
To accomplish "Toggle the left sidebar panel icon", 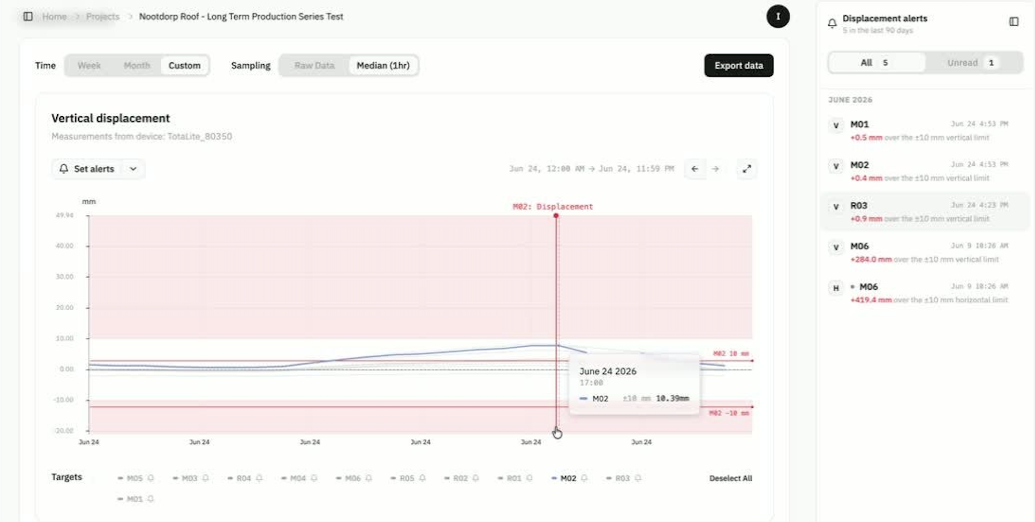I will point(28,17).
